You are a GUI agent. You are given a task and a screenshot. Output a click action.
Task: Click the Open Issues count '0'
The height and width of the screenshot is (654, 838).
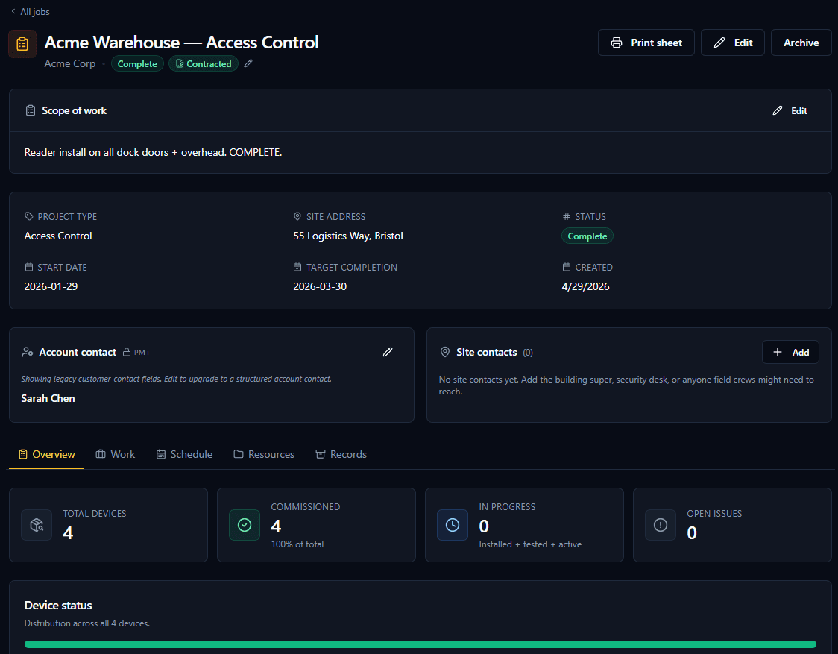(x=692, y=533)
